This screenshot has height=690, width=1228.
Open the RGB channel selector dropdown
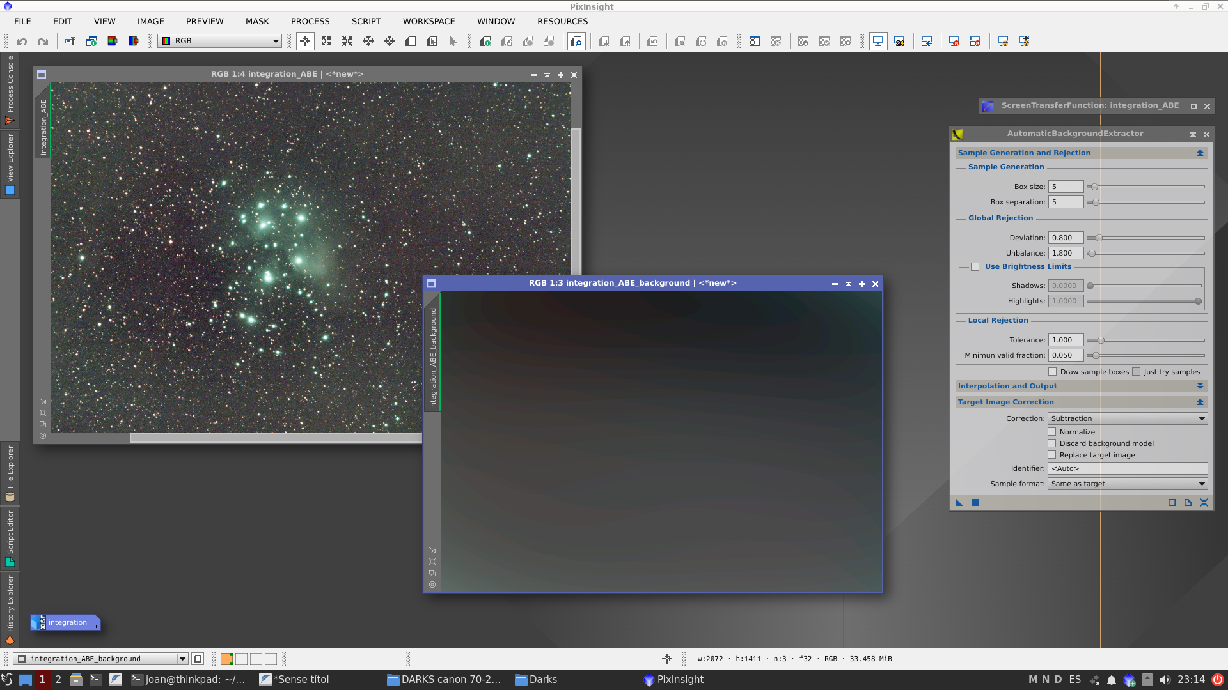[x=221, y=41]
